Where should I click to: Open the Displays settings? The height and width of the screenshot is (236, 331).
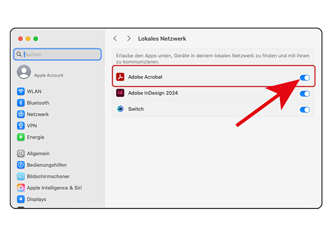click(x=36, y=199)
